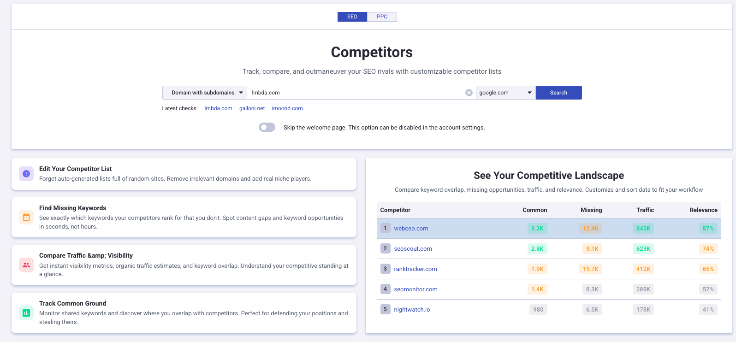Click the 8.3K missing value for seomonitor.com
Image resolution: width=736 pixels, height=342 pixels.
coord(592,289)
